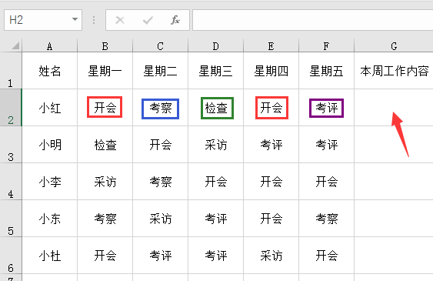Click the Name Box showing H2
Screen dimensions: 433x281
43,20
